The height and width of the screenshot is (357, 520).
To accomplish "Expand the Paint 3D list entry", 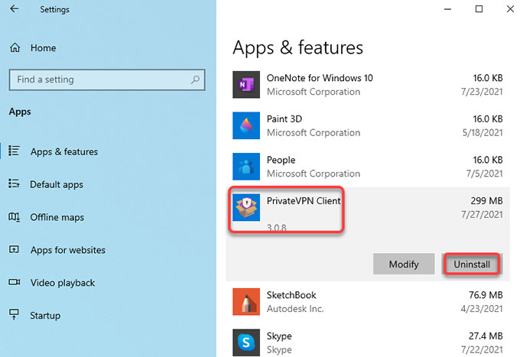I will click(368, 125).
